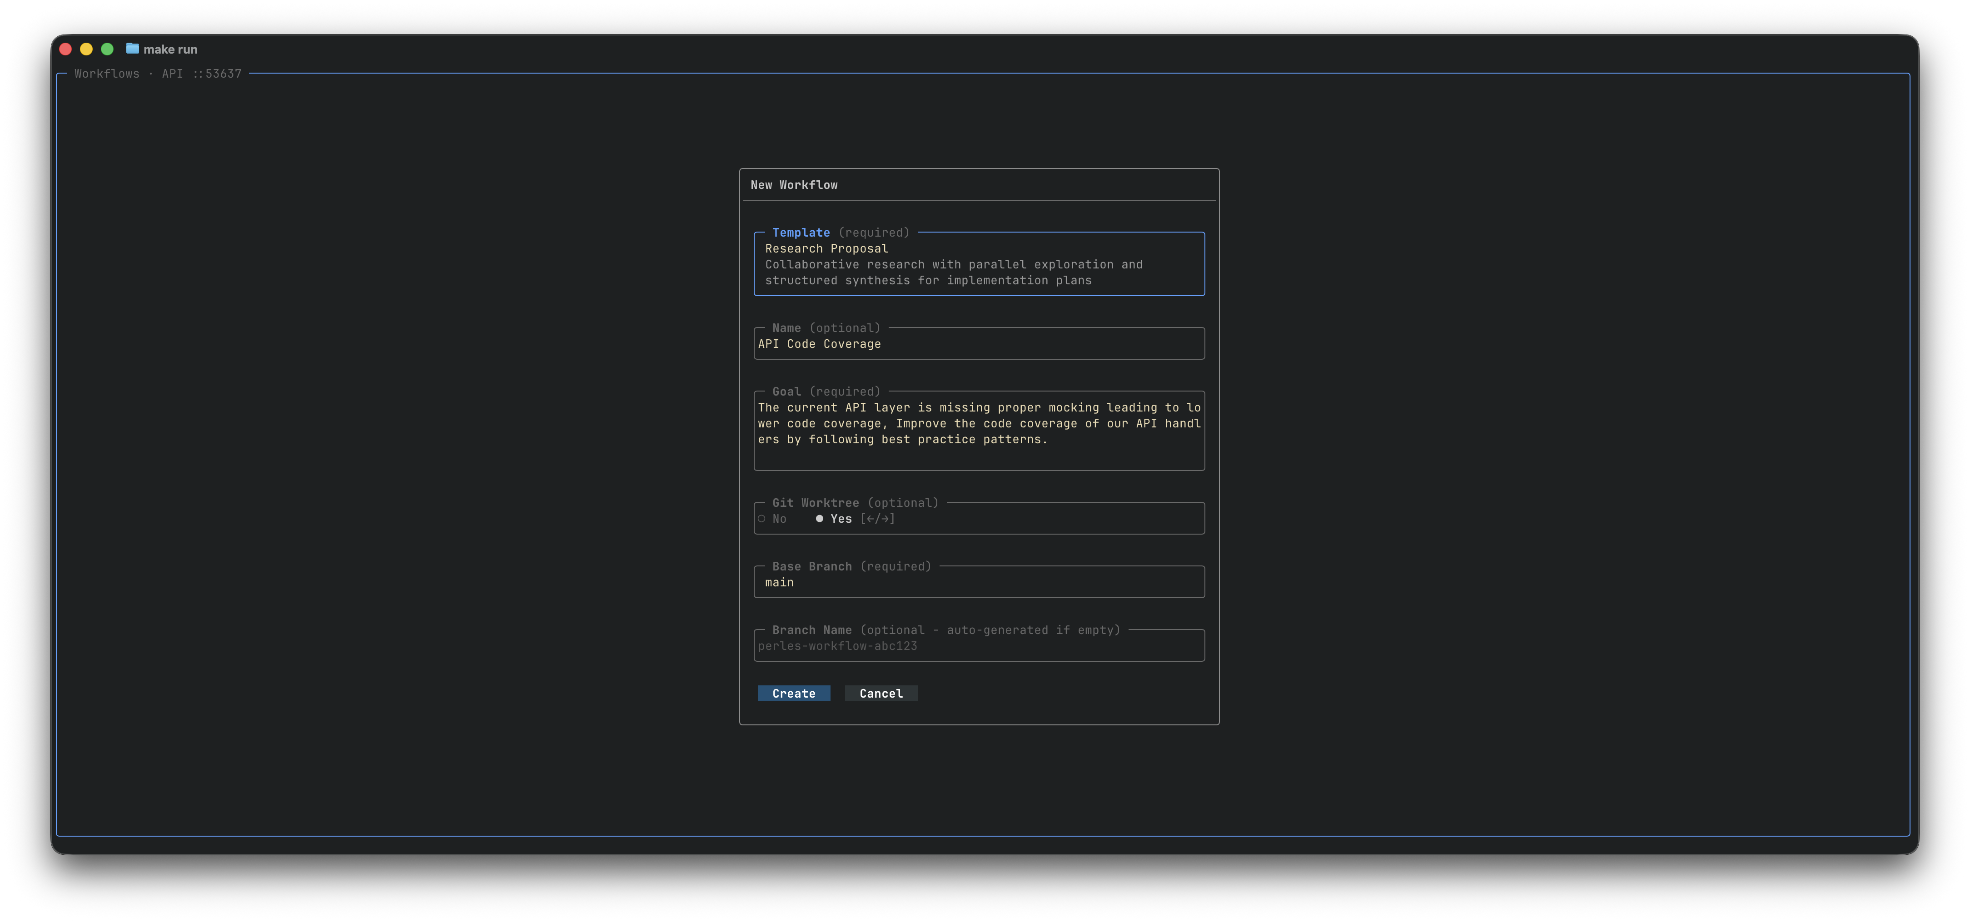The width and height of the screenshot is (1970, 922).
Task: Select the Base Branch field showing main
Action: pyautogui.click(x=979, y=582)
